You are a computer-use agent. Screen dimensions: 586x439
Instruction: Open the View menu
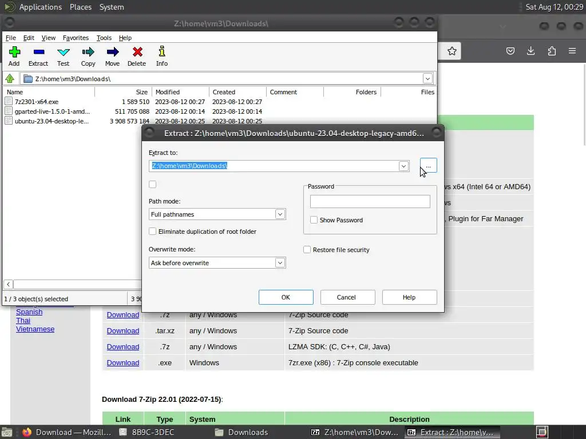click(x=48, y=38)
